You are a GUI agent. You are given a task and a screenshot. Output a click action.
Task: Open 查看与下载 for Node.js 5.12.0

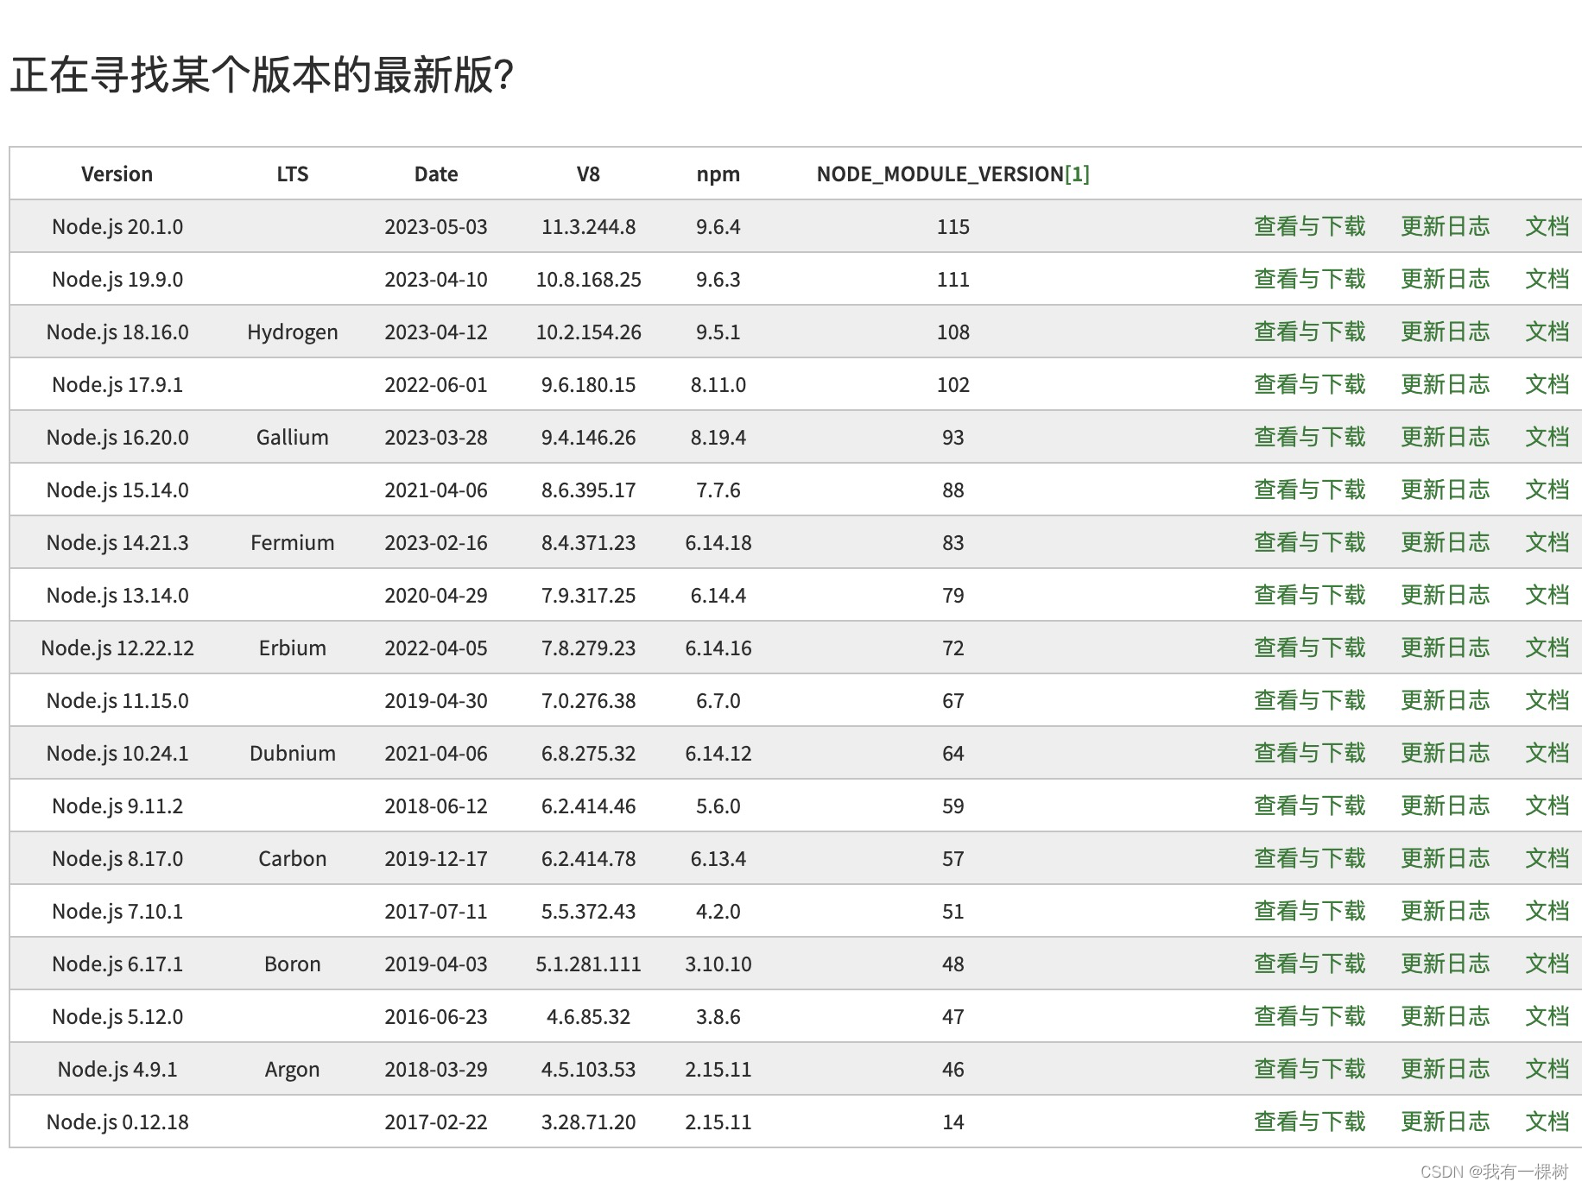(x=1309, y=1016)
